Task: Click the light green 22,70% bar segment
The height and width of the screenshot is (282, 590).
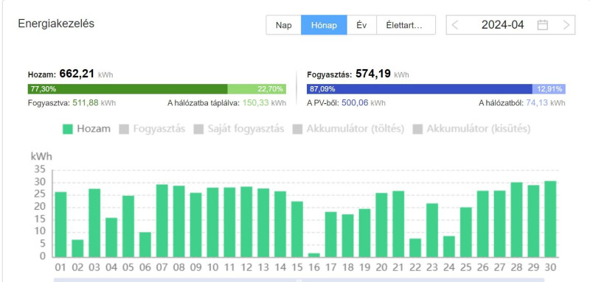Action: [x=257, y=89]
